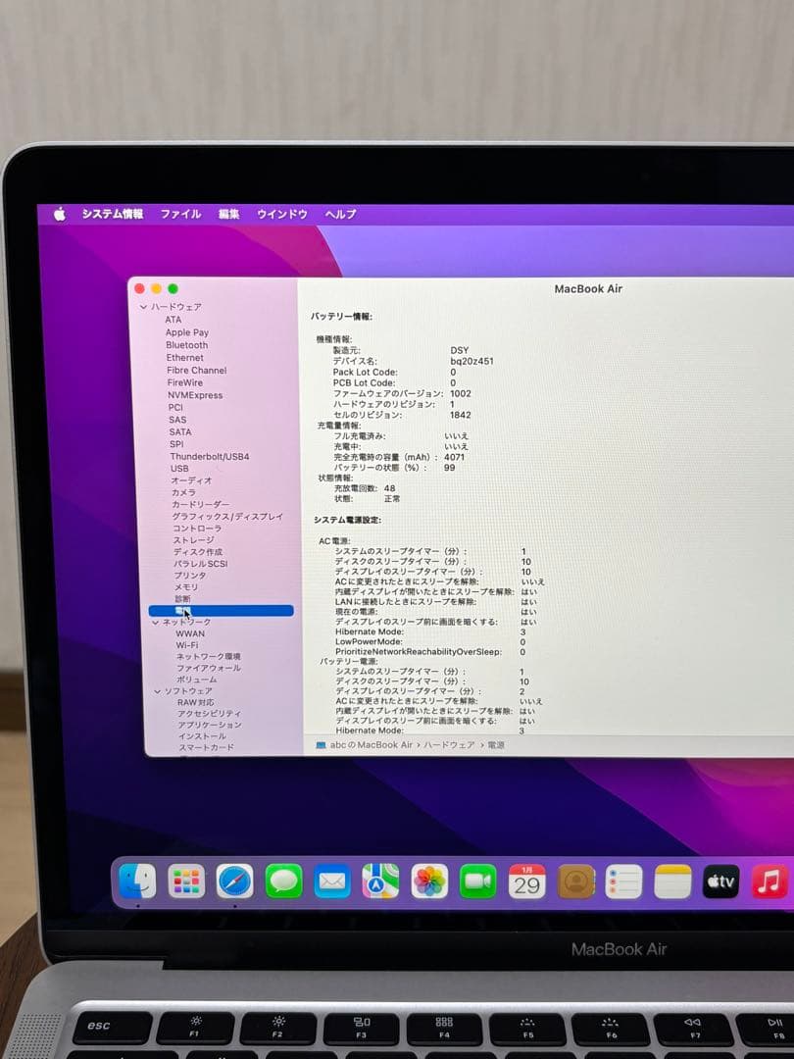Screen dimensions: 794x1059
Task: Collapse the ソフトウェア section
Action: click(x=158, y=690)
